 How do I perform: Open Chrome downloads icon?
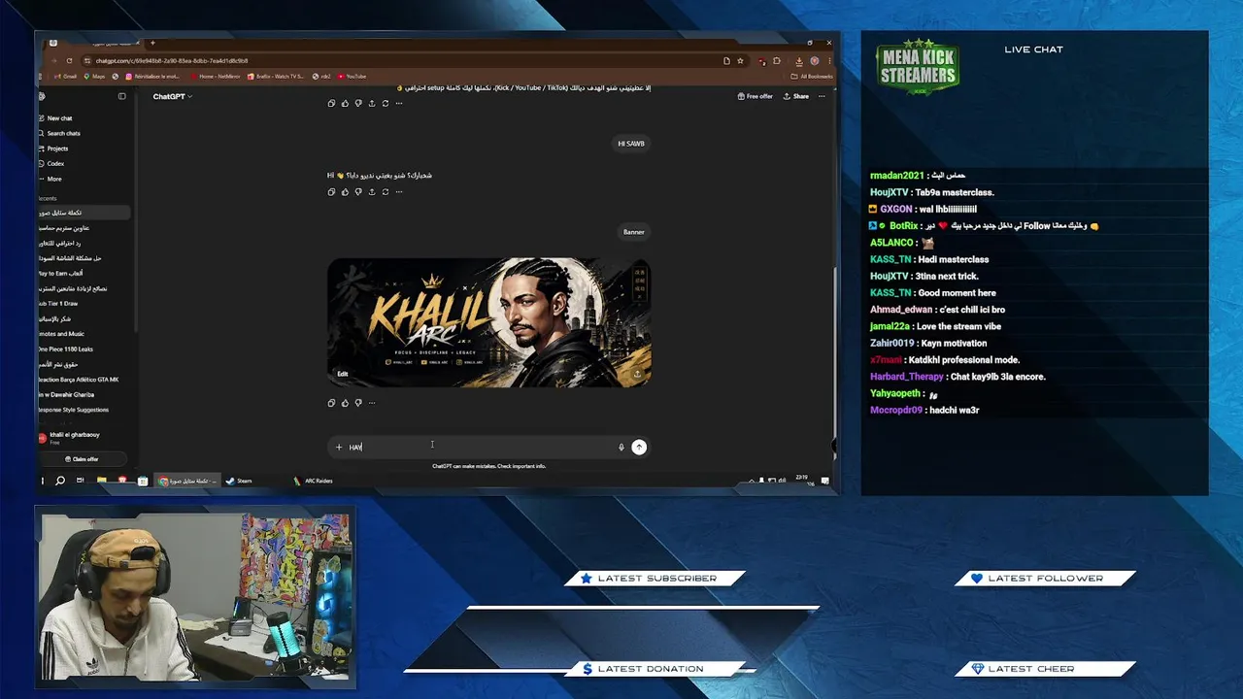799,60
